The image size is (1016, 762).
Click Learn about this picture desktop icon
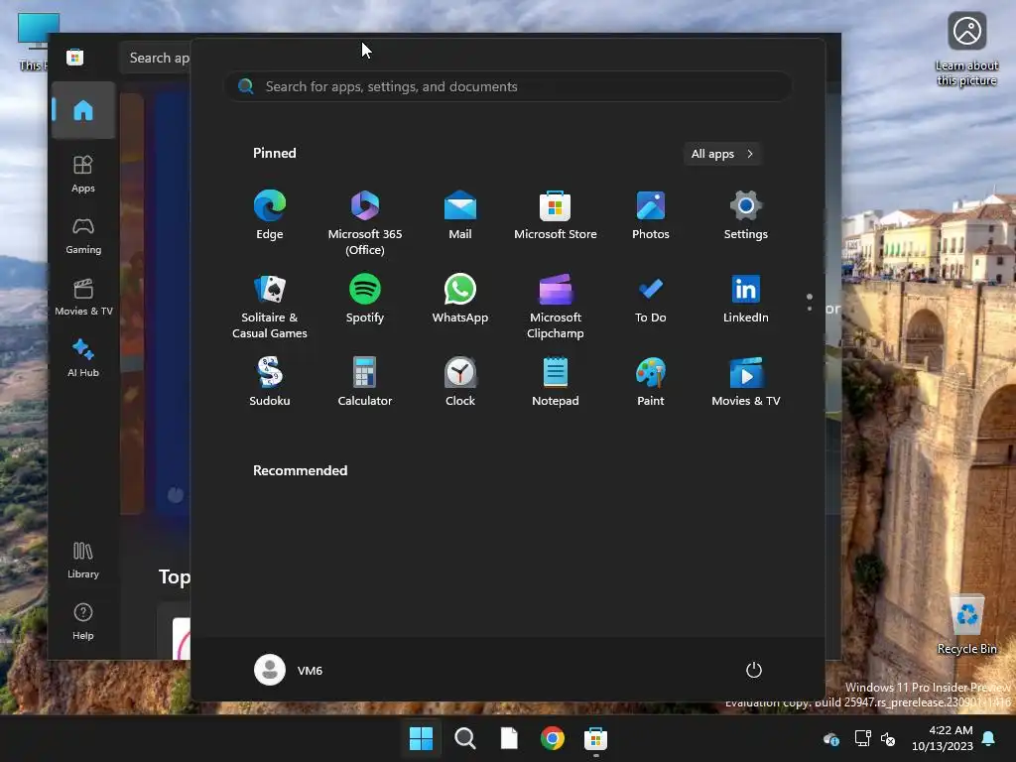[x=966, y=50]
